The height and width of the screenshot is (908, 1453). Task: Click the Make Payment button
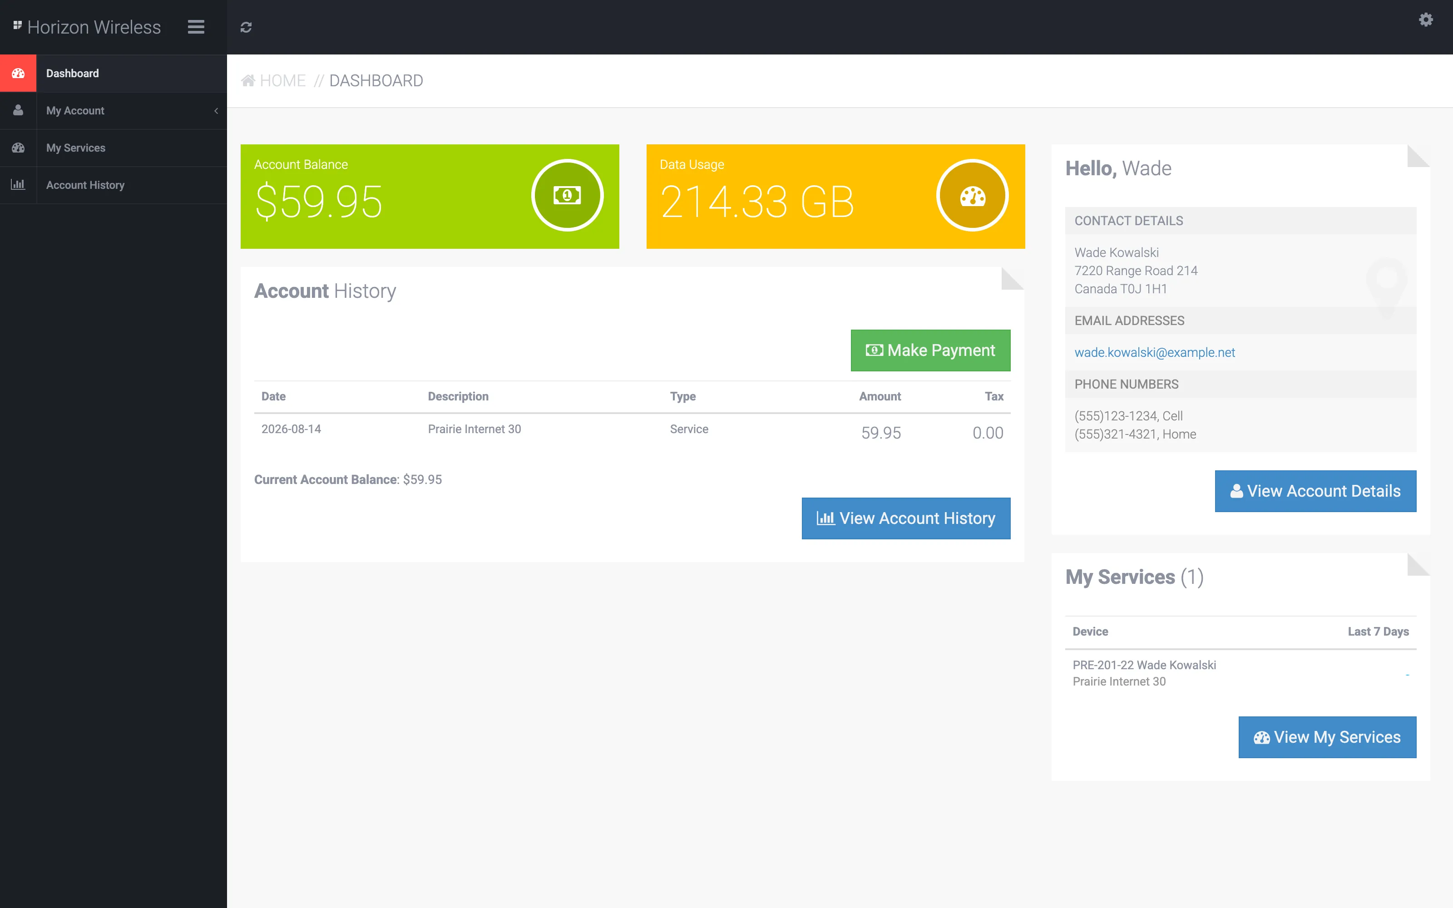point(930,350)
